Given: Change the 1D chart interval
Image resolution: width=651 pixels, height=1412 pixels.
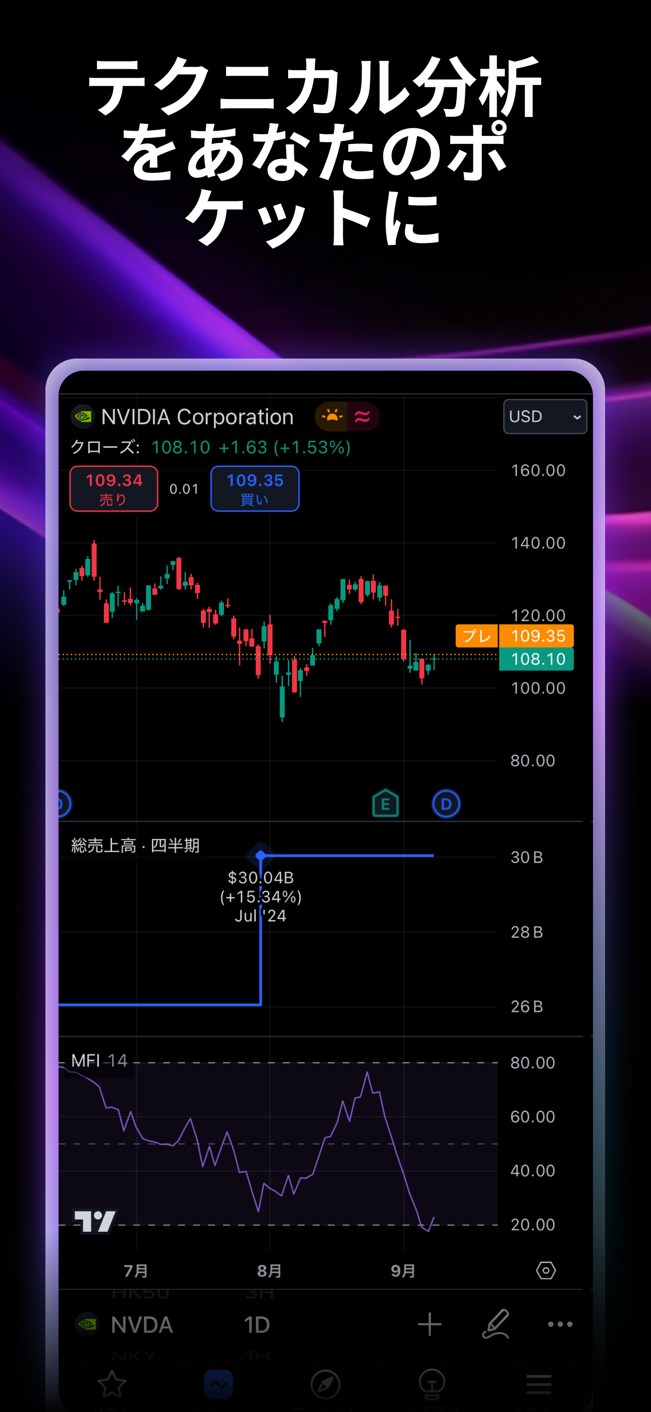Looking at the screenshot, I should [256, 1325].
